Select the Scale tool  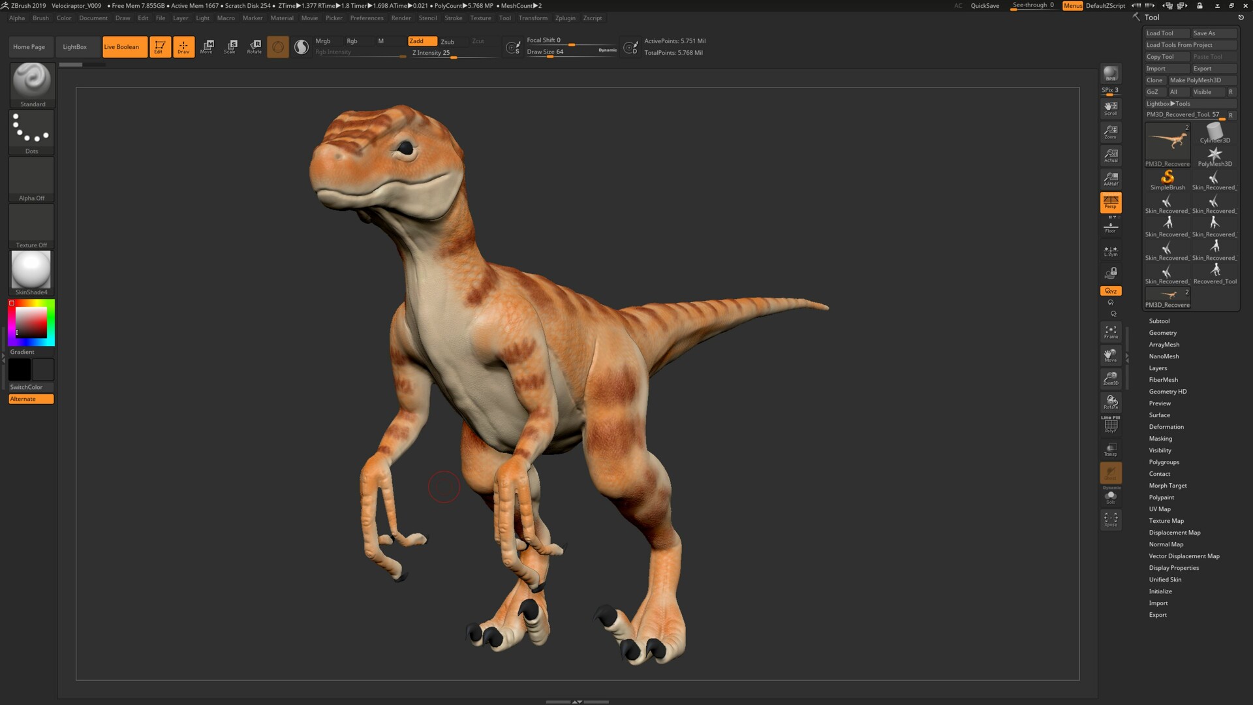point(230,46)
